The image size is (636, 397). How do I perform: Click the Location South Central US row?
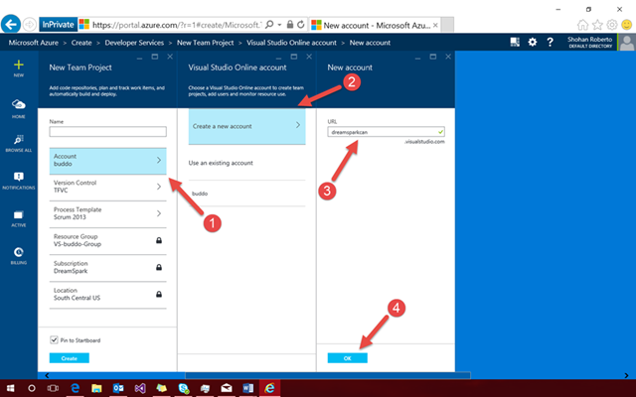tap(108, 294)
